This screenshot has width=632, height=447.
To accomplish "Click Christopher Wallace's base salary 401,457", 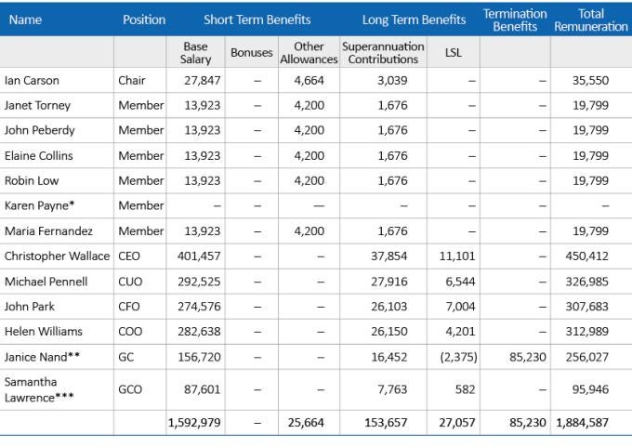I will 199,256.
